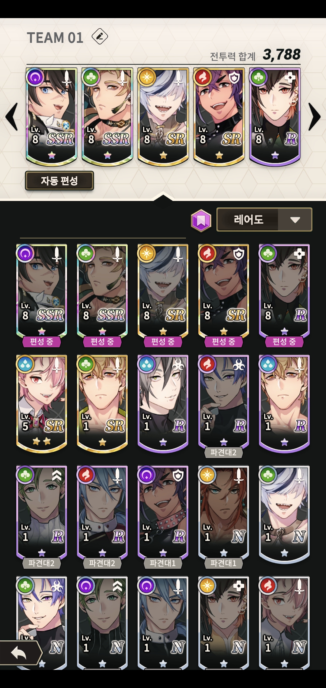Tap the purple-haired SR shield card marked 편성 중
This screenshot has height=688, width=326.
(x=224, y=295)
